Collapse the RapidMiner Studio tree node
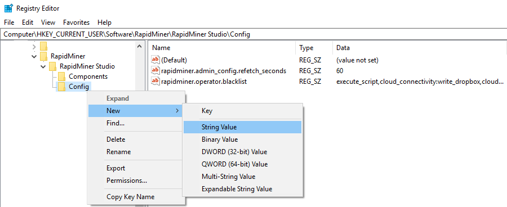Screen dimensions: 507x207 43,67
